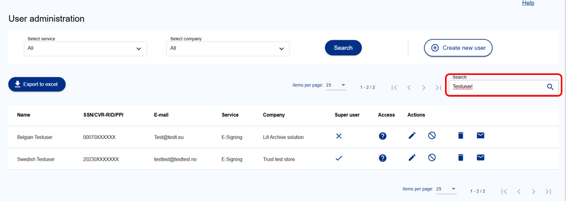Send email to Belgian Testuser via envelope icon
The height and width of the screenshot is (201, 566).
[480, 135]
